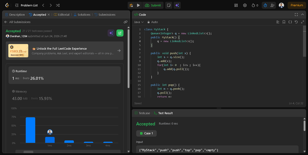Click the chart horizontal range slider handle
Image resolution: width=308 pixels, height=155 pixels.
(x=28, y=152)
